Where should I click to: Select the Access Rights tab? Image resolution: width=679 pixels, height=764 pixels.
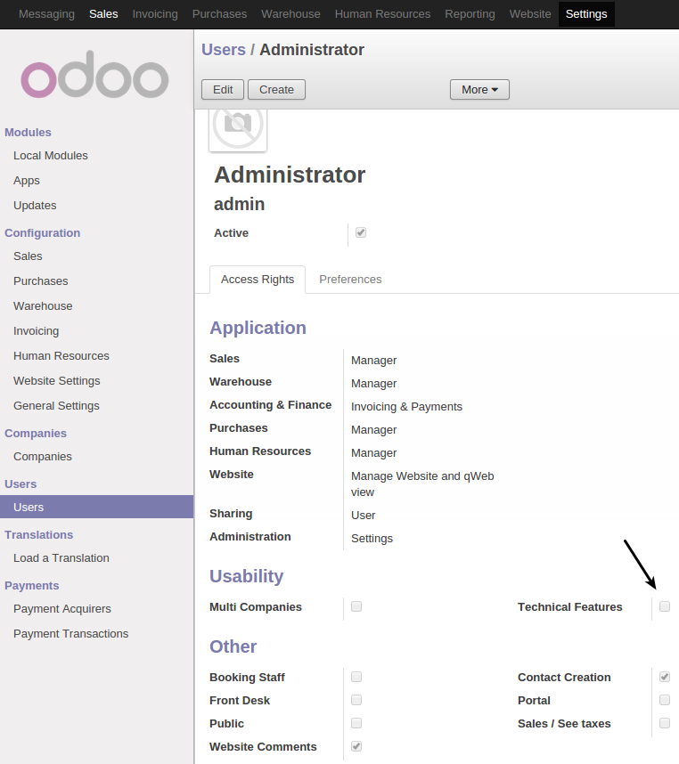coord(258,280)
